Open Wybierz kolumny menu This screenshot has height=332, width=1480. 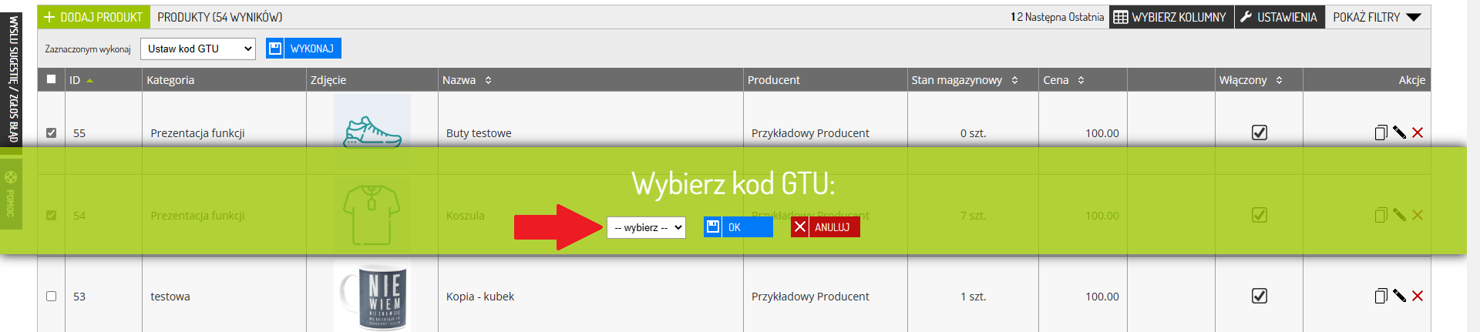tap(1170, 17)
